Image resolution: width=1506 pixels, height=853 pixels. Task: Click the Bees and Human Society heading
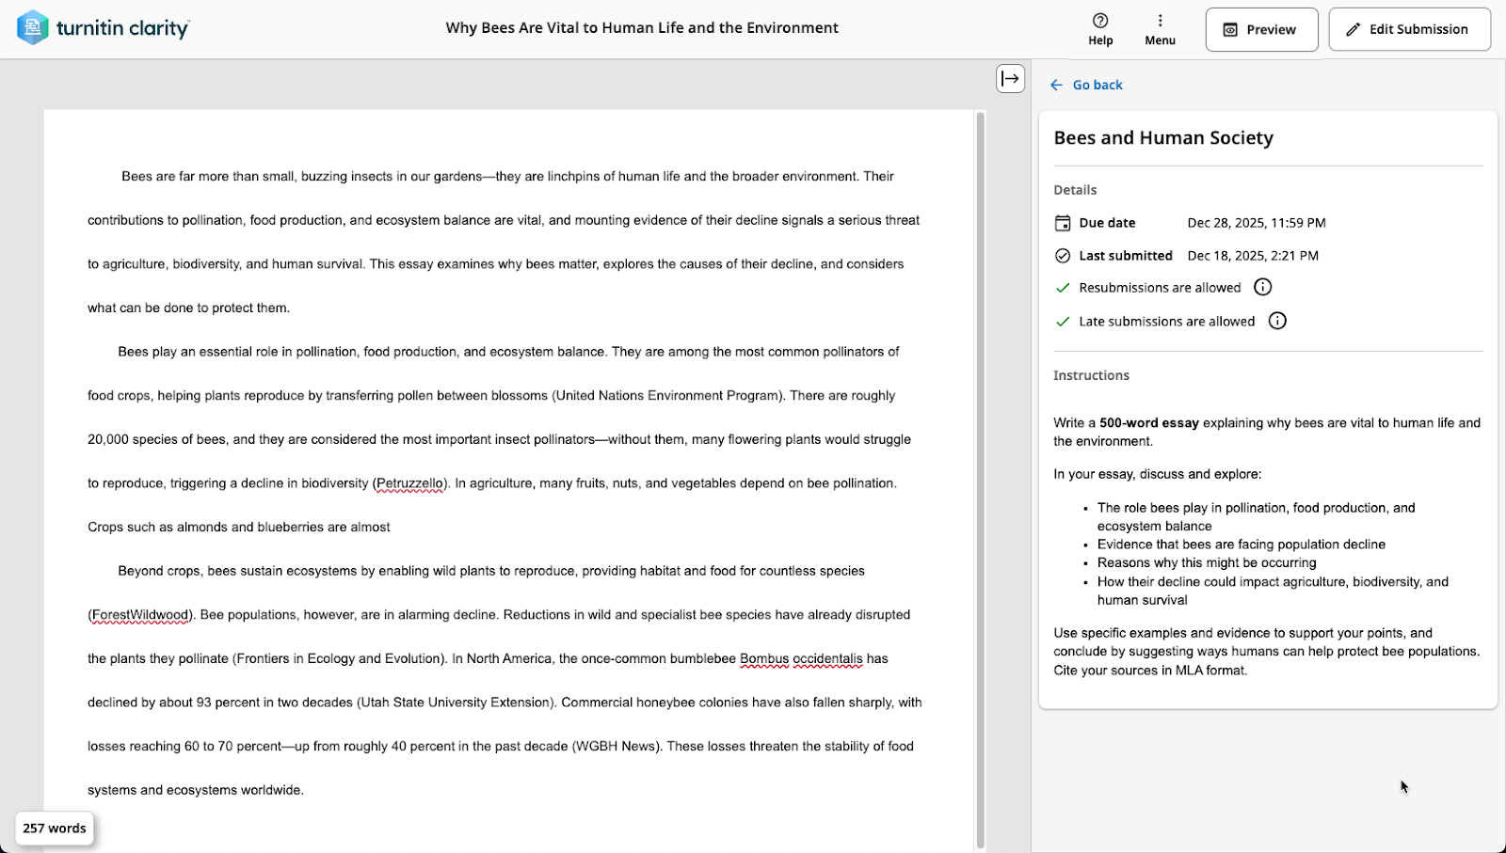pos(1163,138)
